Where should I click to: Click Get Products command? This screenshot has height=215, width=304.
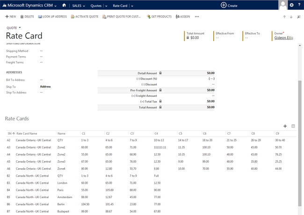coord(159,16)
